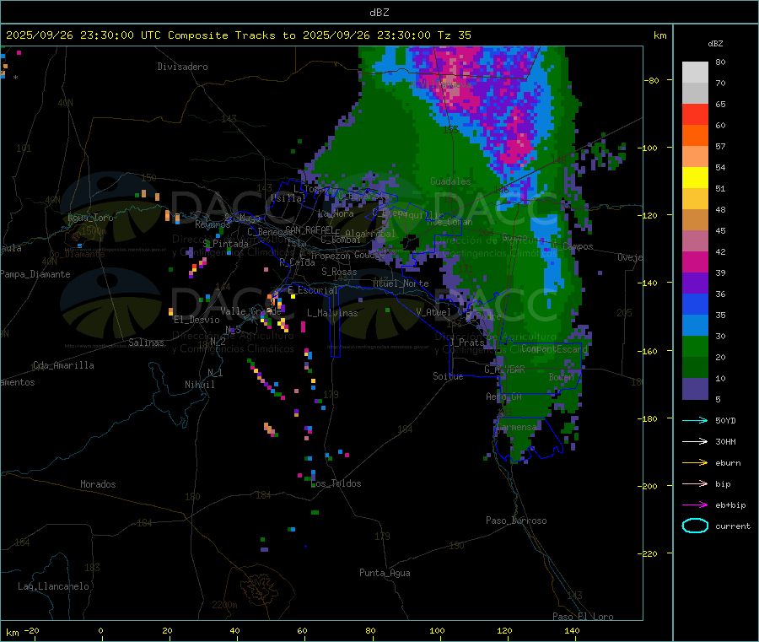Click the -80 km y-axis tick label

click(652, 80)
